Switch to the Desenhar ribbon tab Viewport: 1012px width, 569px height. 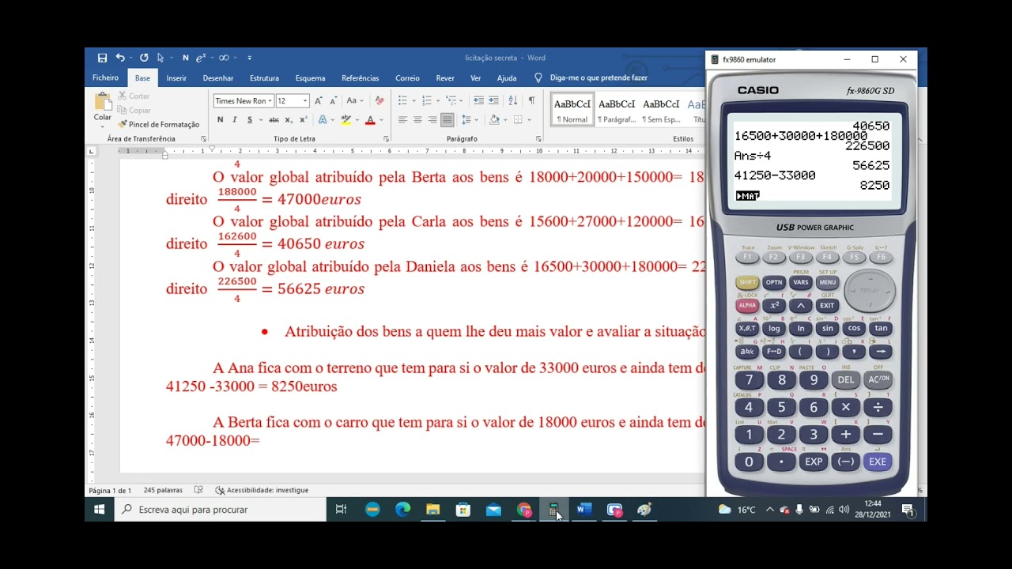[218, 78]
